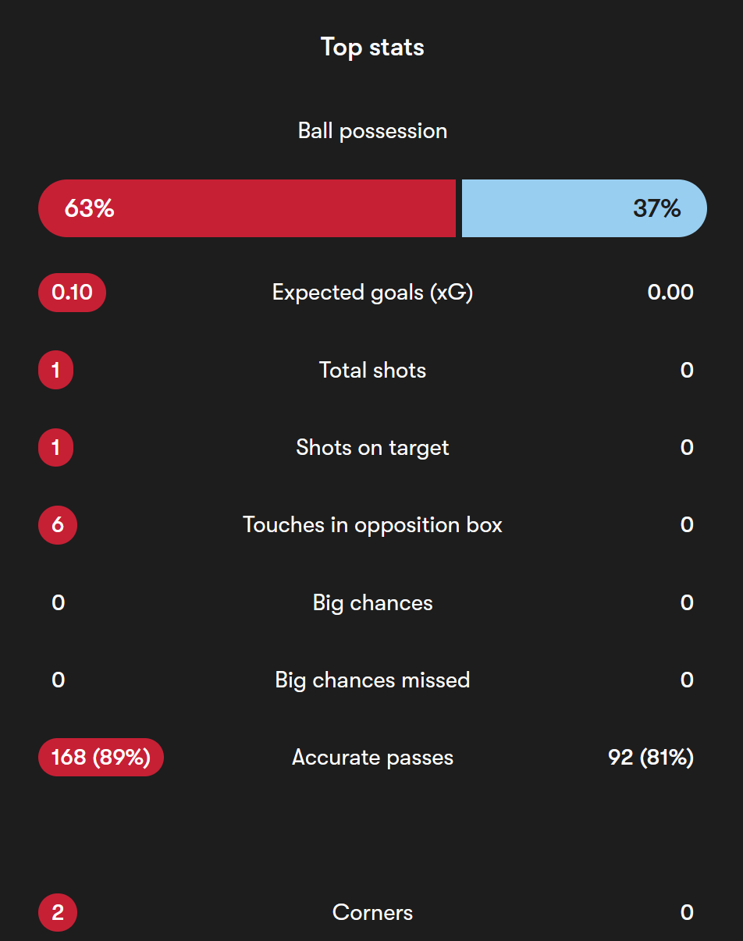Click the Top stats heading

(x=372, y=47)
